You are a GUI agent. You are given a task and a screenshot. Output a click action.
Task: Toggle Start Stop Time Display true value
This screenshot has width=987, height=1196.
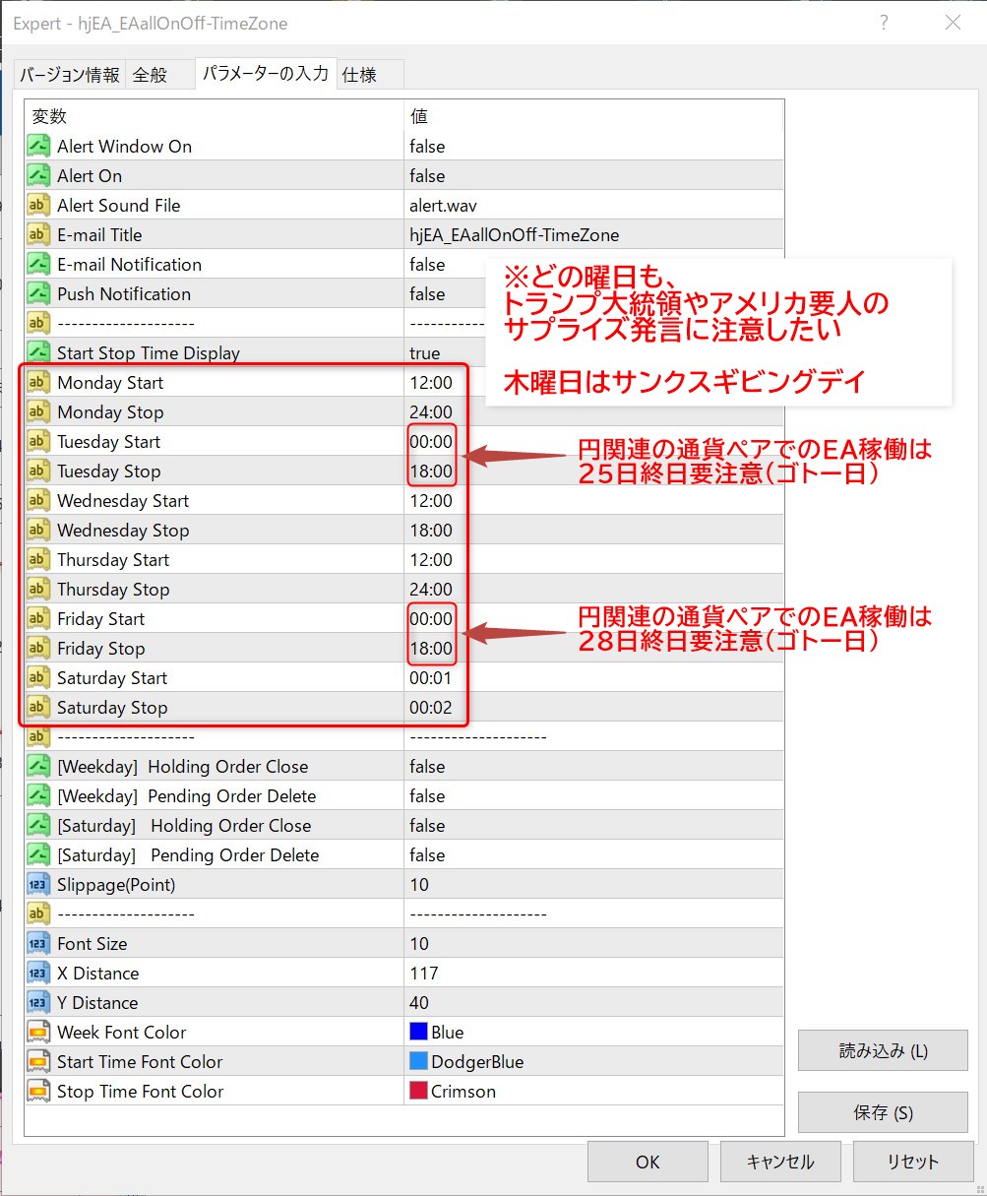click(425, 353)
